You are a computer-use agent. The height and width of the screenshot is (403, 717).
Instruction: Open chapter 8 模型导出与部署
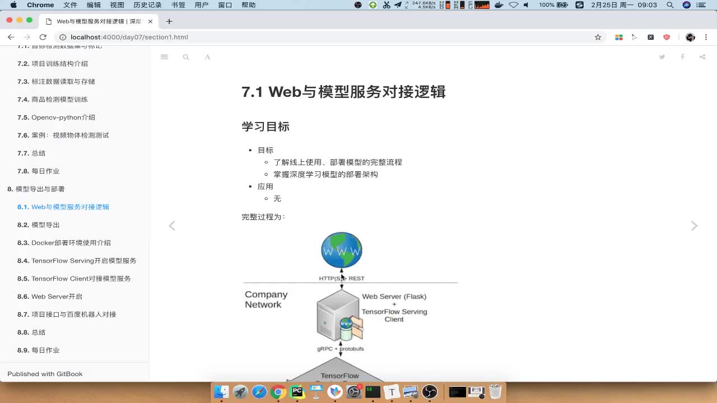(x=36, y=189)
